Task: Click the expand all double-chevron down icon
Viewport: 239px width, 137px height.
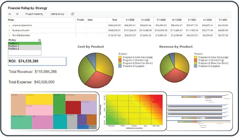Action: click(17, 14)
